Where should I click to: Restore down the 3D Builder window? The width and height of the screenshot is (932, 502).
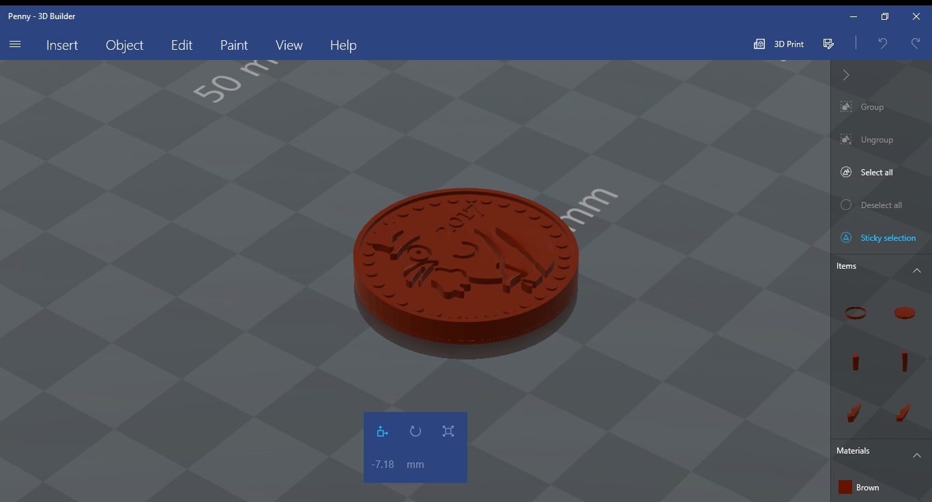pyautogui.click(x=885, y=16)
